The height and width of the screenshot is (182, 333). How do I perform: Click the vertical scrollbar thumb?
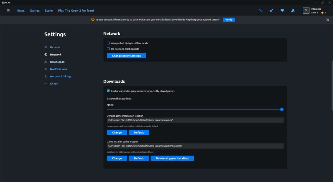(x=332, y=85)
